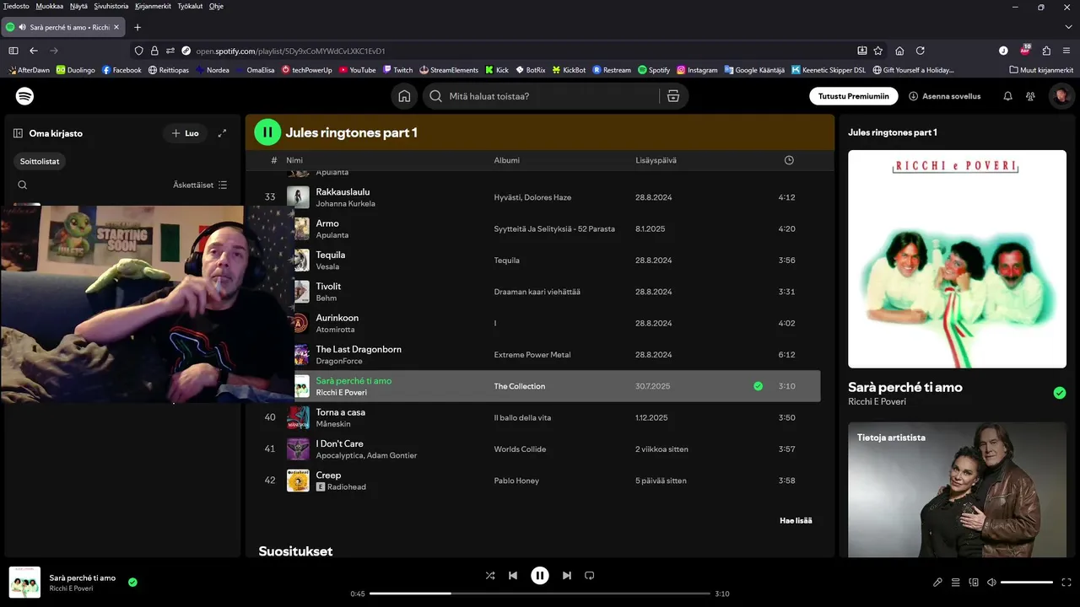The image size is (1080, 607).
Task: Reload page in browser toolbar
Action: [921, 51]
